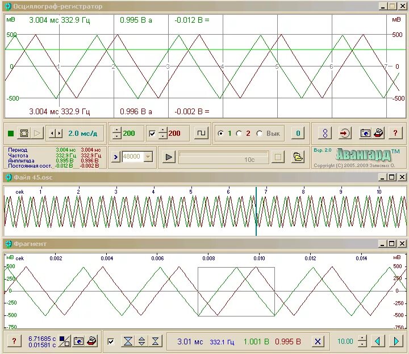Click the '0' zero-level button
The height and width of the screenshot is (354, 409).
point(298,134)
